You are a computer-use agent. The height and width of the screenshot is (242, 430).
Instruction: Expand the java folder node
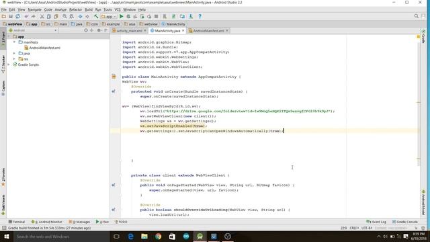[x=15, y=54]
